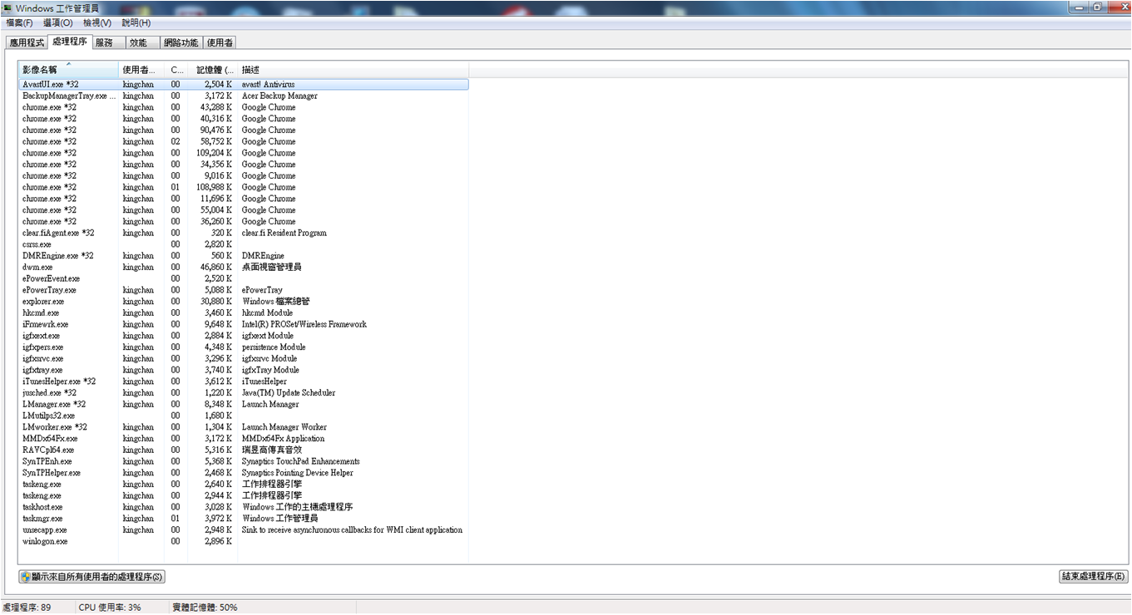The height and width of the screenshot is (615, 1132).
Task: Select the LManager.exe *32 process
Action: point(244,404)
